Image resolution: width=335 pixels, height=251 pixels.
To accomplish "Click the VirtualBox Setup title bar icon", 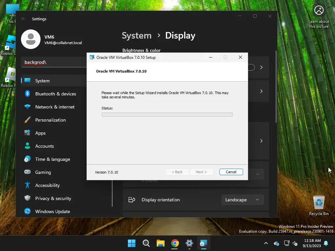I will pyautogui.click(x=92, y=57).
